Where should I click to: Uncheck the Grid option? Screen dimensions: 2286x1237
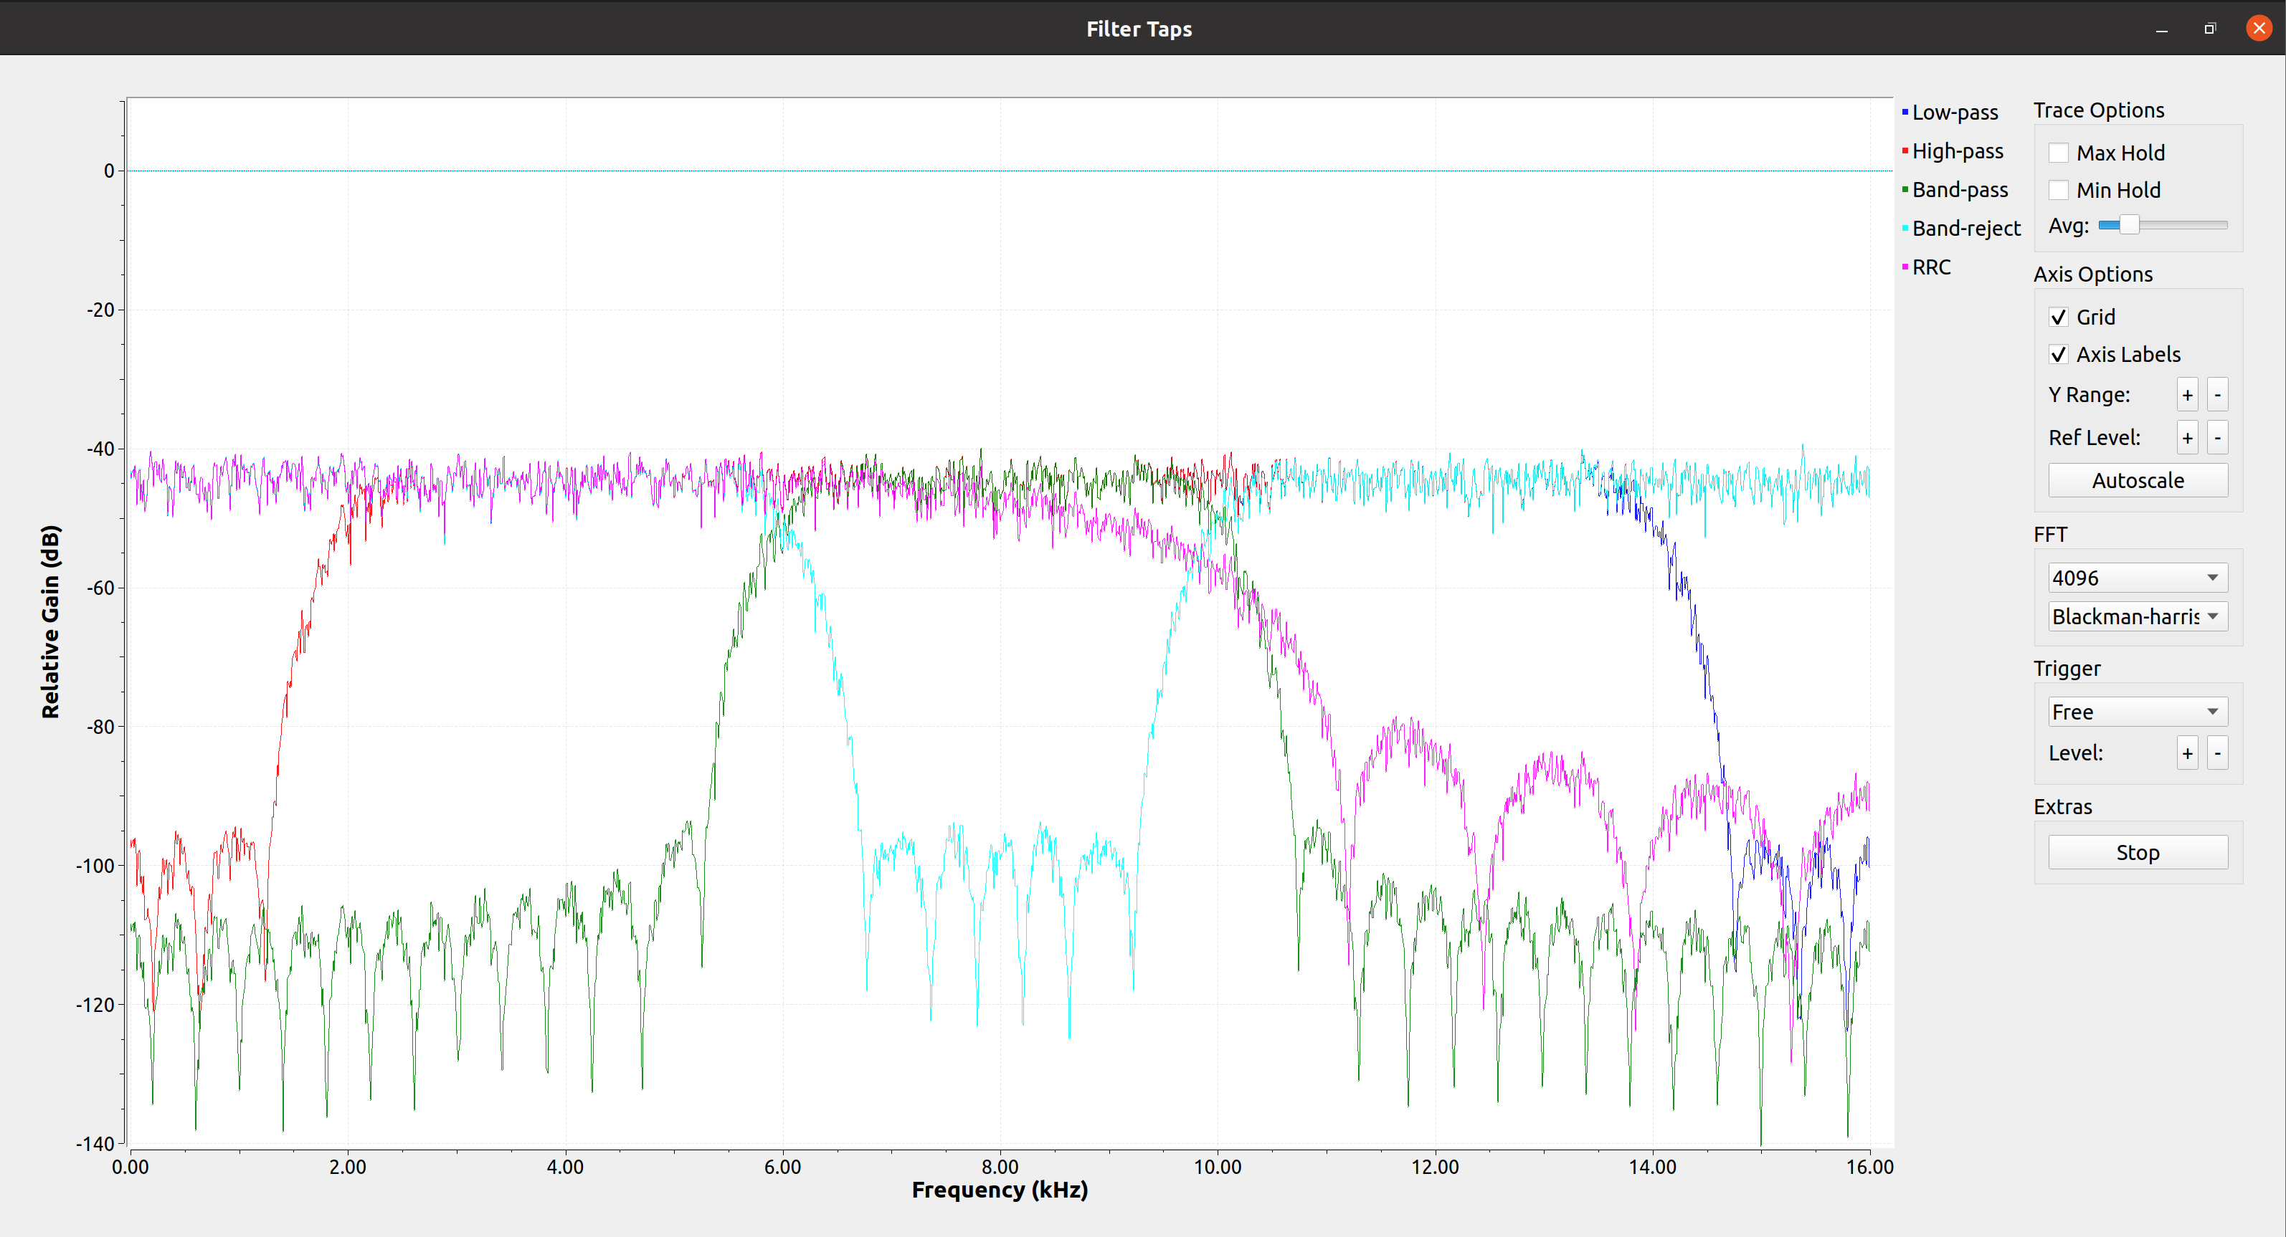pos(2059,317)
